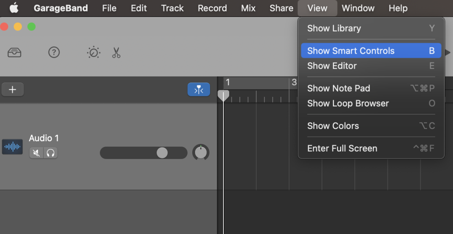
Task: Add a new track with plus button
Action: (x=12, y=90)
